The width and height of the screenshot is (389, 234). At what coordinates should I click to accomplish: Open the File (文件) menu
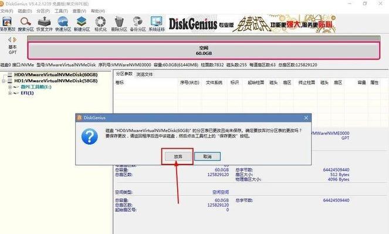(6, 11)
